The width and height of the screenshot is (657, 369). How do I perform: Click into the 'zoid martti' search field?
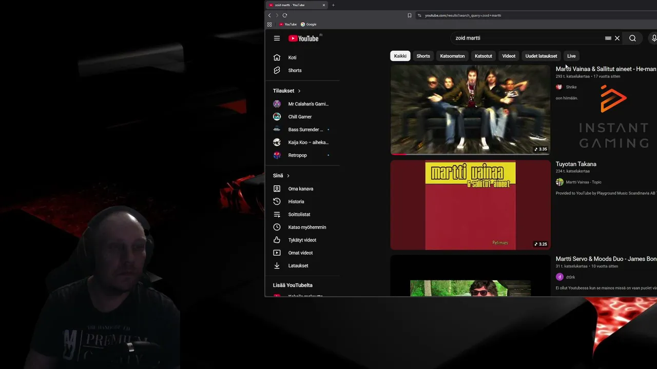coord(528,38)
